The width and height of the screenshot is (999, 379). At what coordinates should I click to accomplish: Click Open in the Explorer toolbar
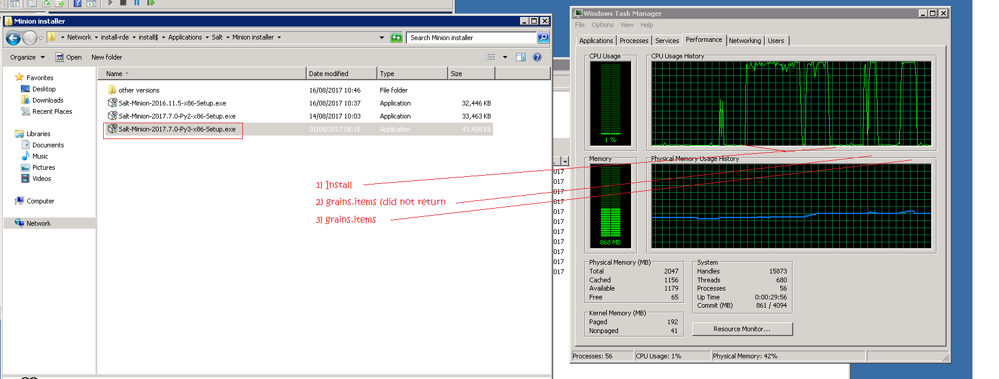68,57
